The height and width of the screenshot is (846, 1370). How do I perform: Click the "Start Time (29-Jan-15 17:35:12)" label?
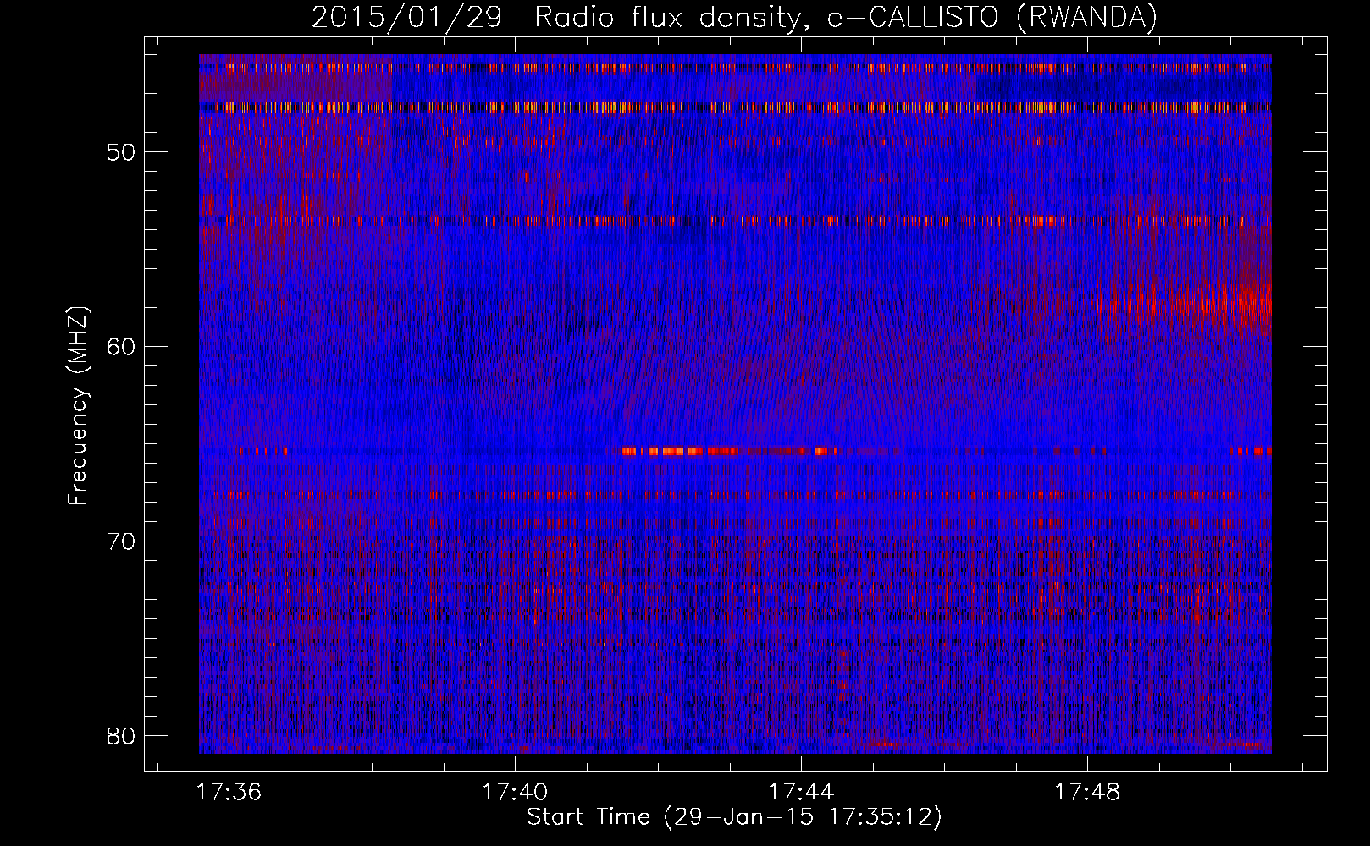(x=734, y=817)
